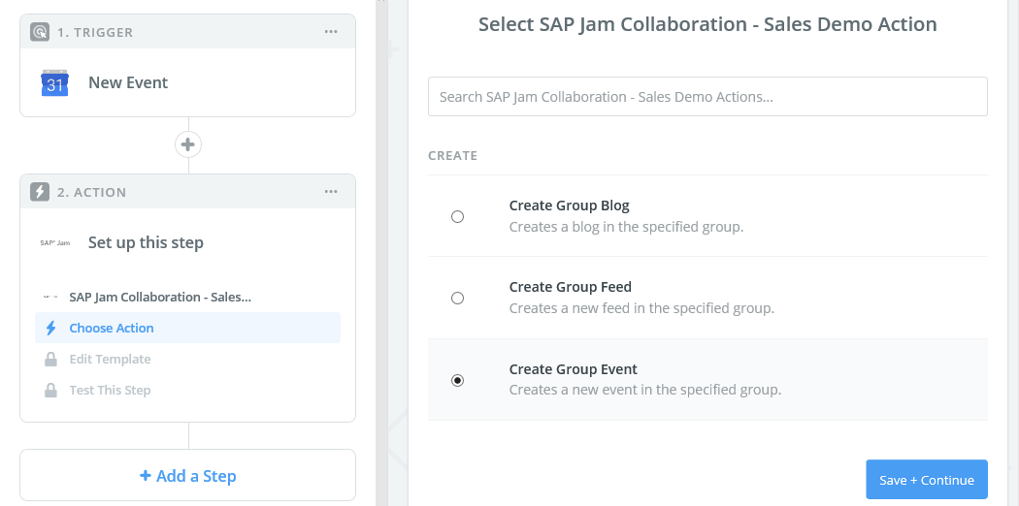1019x506 pixels.
Task: Select the Create Group Event radio button
Action: click(457, 380)
